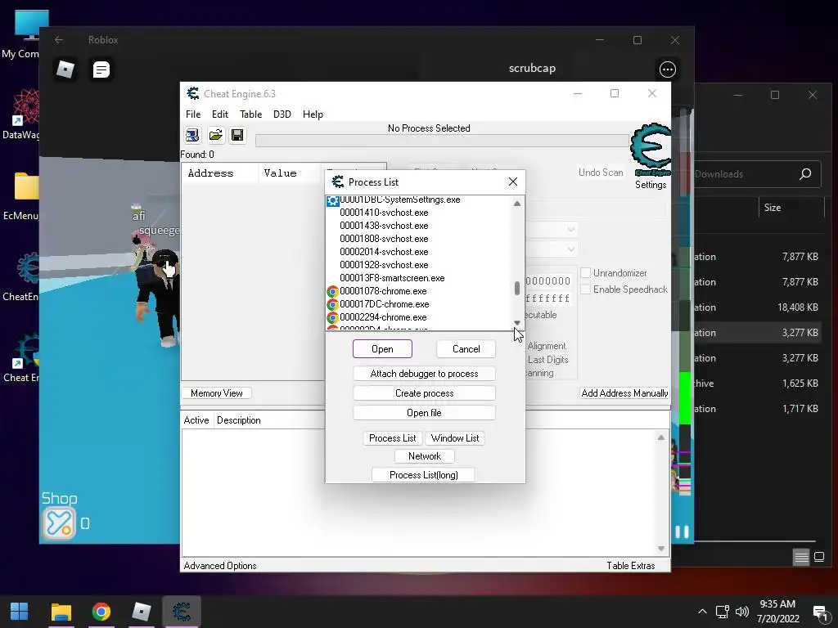The image size is (838, 628).
Task: Open the load table folder icon
Action: 215,135
